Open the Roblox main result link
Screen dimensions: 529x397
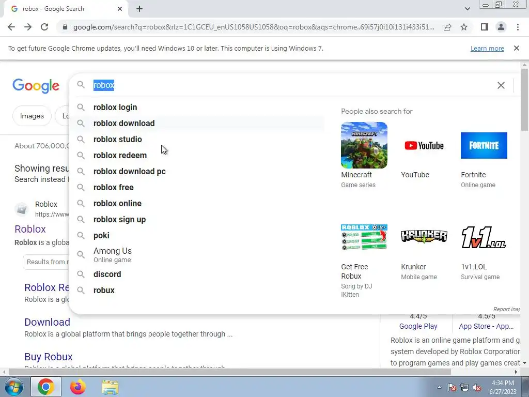tap(30, 229)
